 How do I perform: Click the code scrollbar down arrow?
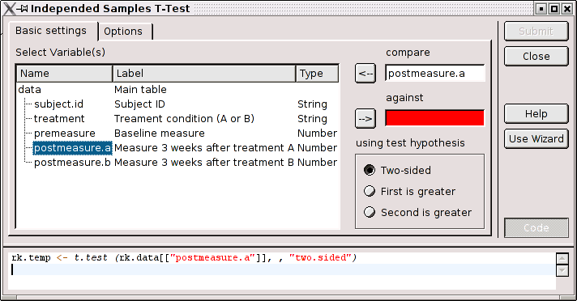(x=562, y=271)
